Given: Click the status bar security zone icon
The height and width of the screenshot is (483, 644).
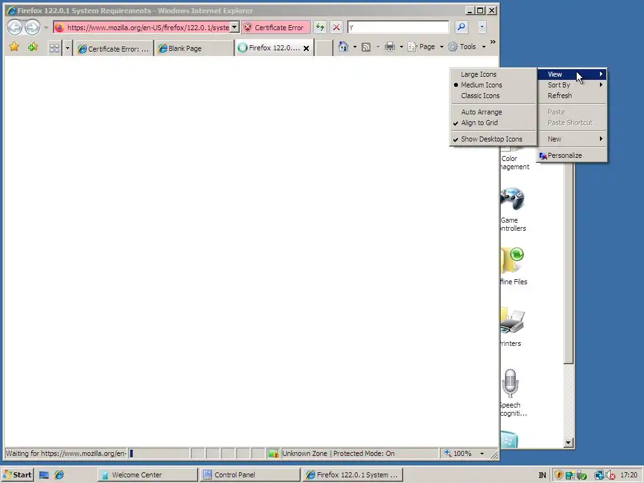Looking at the screenshot, I should pos(273,453).
